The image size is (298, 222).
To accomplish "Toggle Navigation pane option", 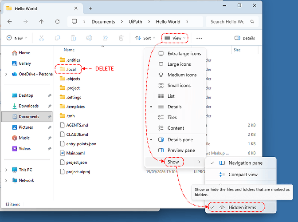I will (241, 163).
